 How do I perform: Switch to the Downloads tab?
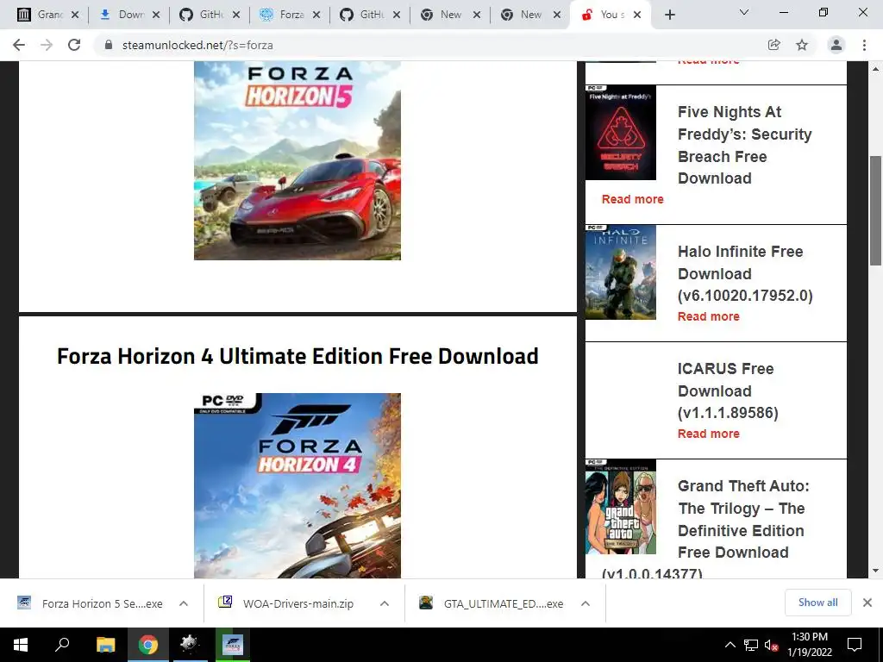(130, 15)
